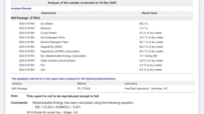Click the Analysis Results section heading

click(21, 8)
